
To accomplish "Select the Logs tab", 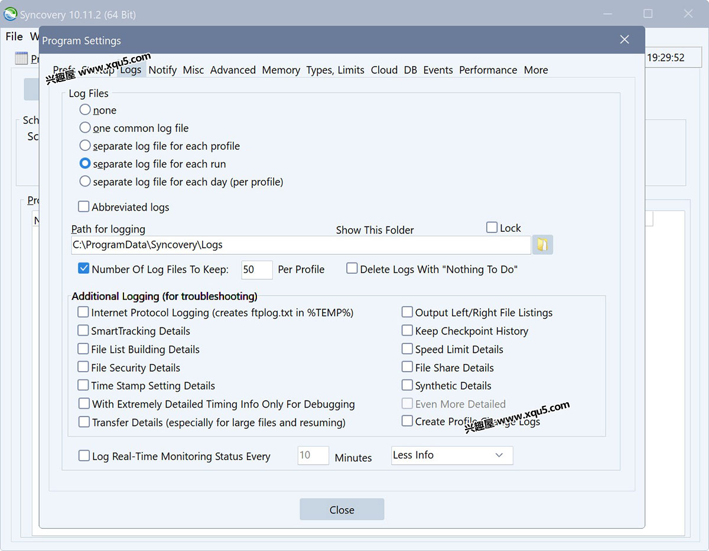I will (x=131, y=70).
